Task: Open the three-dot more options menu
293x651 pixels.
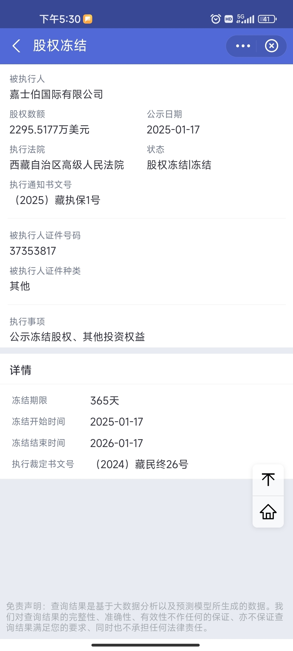Action: 243,46
